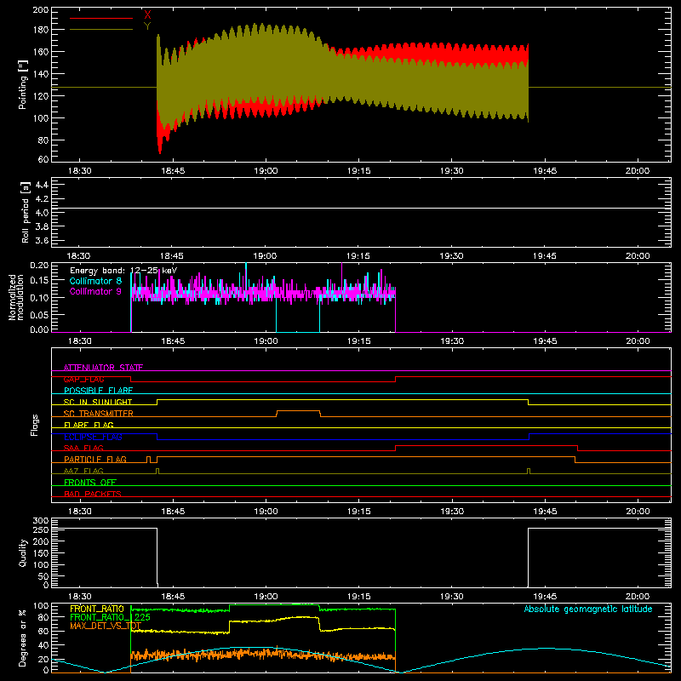Click the orange MAX_DET_VS_TOT legend entry
This screenshot has width=681, height=681.
click(106, 626)
